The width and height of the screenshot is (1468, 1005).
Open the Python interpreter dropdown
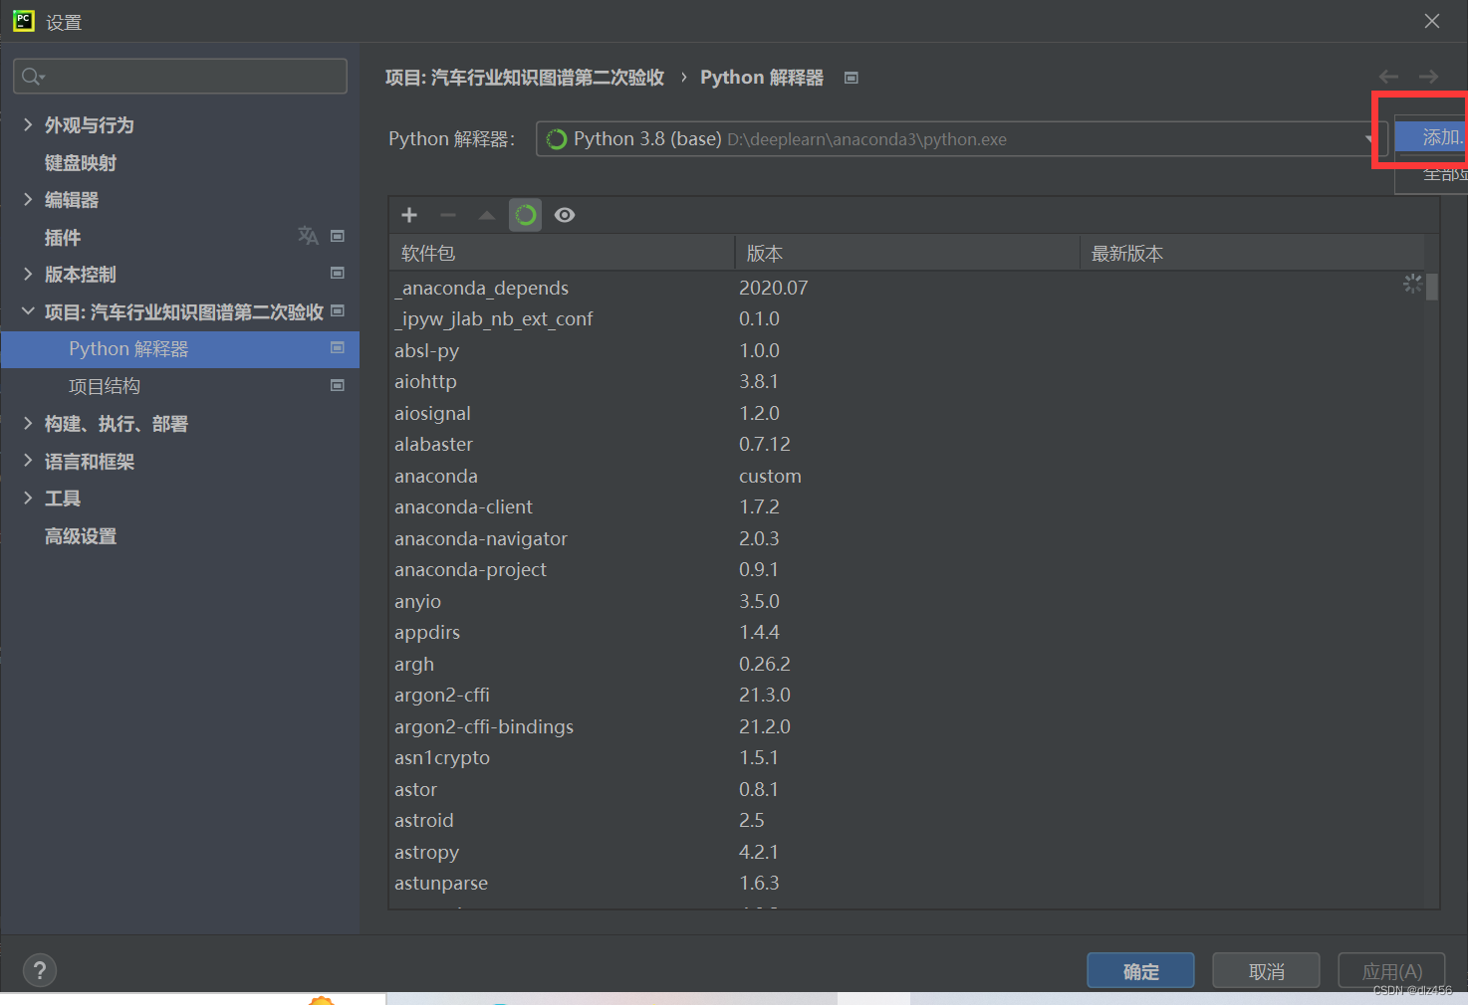point(961,139)
